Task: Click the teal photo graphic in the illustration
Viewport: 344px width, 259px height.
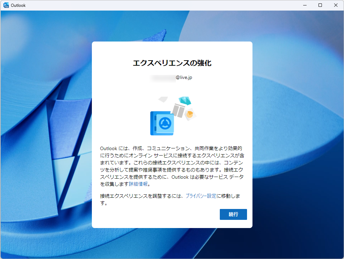Action: pos(185,101)
